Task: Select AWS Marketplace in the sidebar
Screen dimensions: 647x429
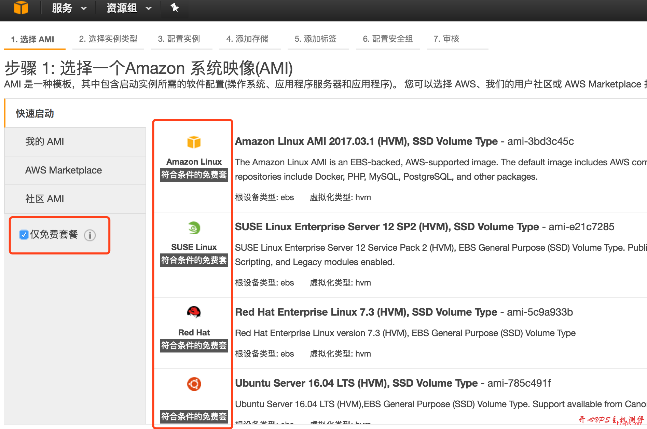Action: click(63, 170)
